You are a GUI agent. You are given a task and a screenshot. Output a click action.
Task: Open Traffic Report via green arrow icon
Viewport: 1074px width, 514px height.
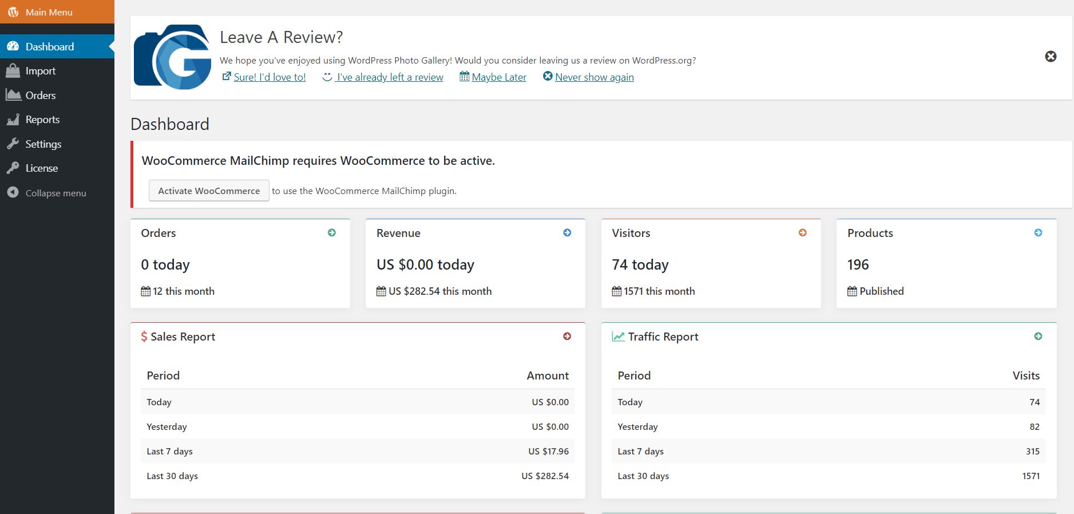click(1038, 337)
